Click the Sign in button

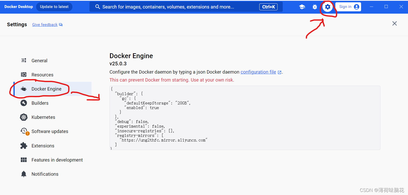(348, 7)
